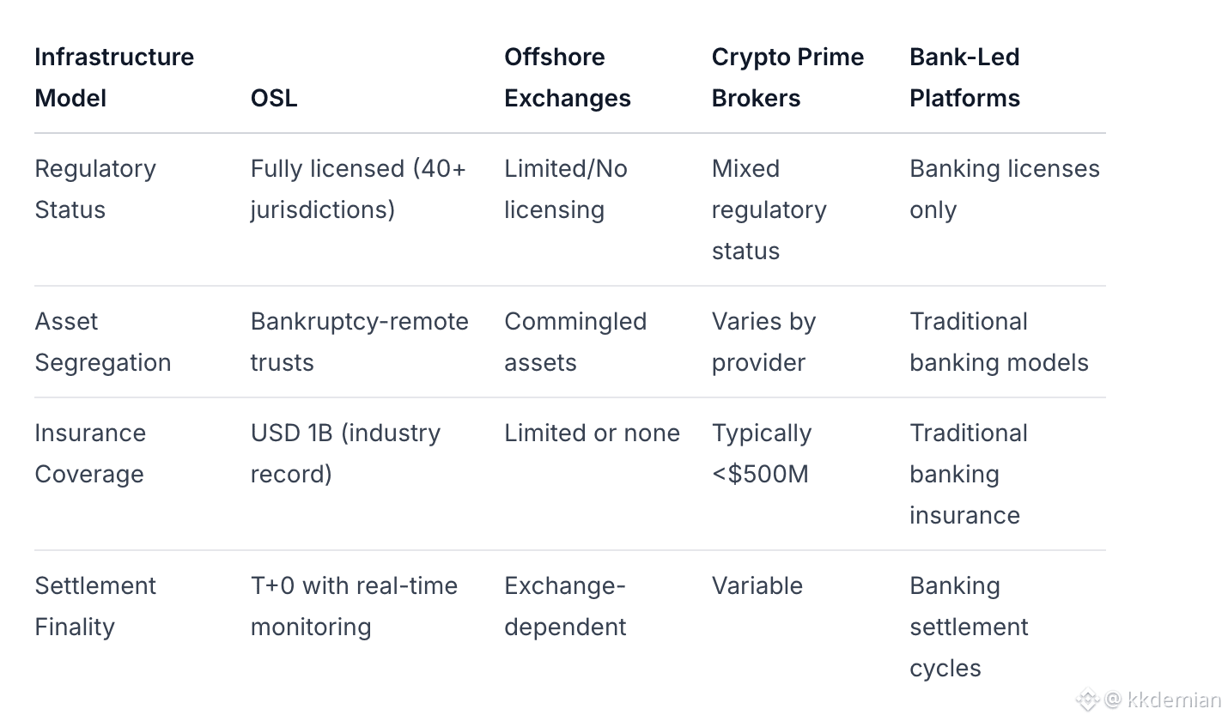Select the OSL column header
1228x721 pixels.
[x=274, y=98]
